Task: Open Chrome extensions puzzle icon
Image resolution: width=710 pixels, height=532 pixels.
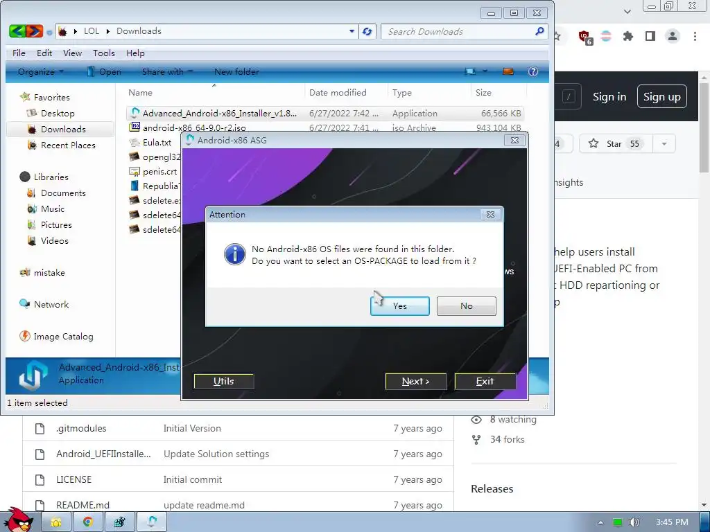Action: 627,36
